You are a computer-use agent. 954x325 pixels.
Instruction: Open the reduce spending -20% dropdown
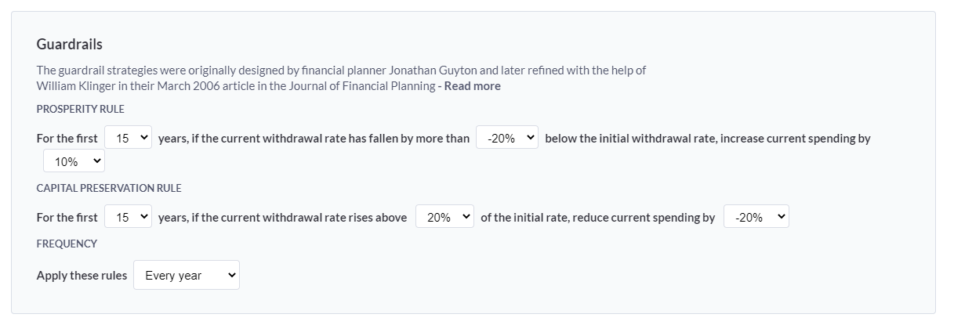pos(756,217)
